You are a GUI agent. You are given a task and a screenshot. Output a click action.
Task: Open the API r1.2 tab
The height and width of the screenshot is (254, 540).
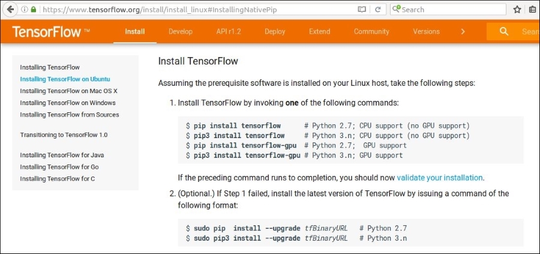(229, 32)
